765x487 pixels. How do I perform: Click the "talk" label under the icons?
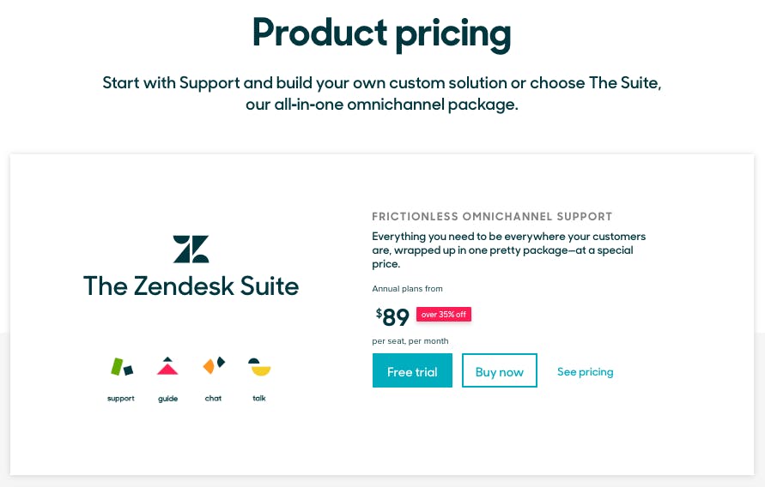(x=259, y=399)
